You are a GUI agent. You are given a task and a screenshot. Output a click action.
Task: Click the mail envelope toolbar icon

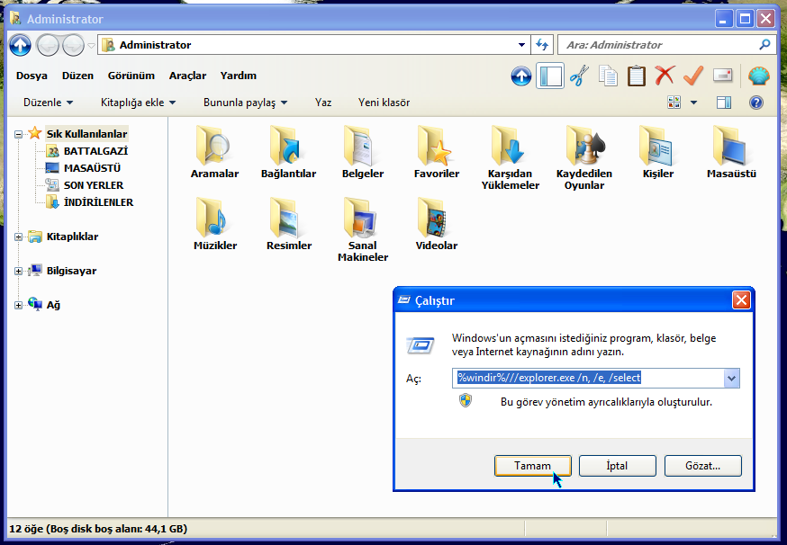(x=722, y=76)
